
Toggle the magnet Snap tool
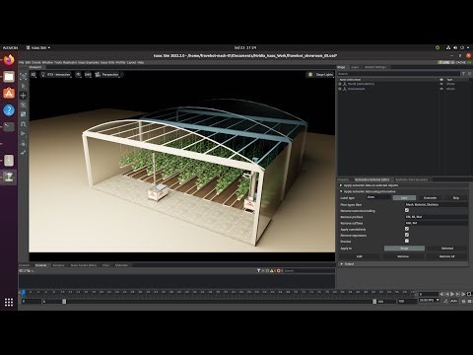pyautogui.click(x=24, y=124)
